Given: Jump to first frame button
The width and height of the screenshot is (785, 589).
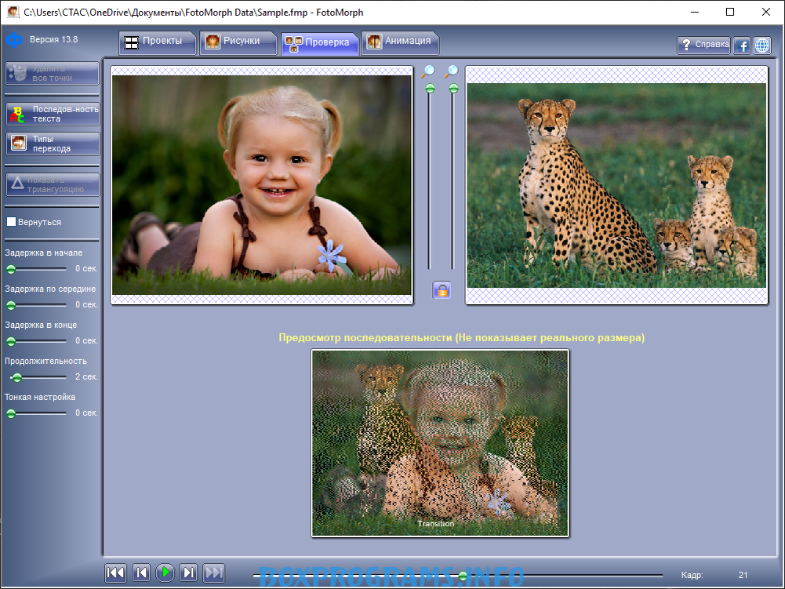Looking at the screenshot, I should 115,573.
